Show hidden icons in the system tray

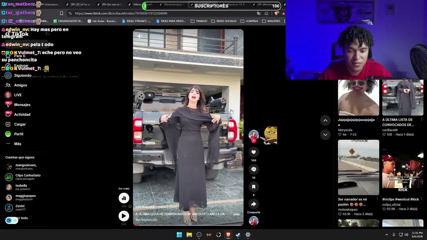coord(387,235)
